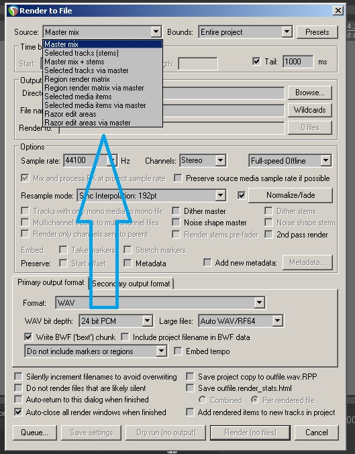Switch to Secondary output format tab
355x454 pixels.
pos(131,284)
